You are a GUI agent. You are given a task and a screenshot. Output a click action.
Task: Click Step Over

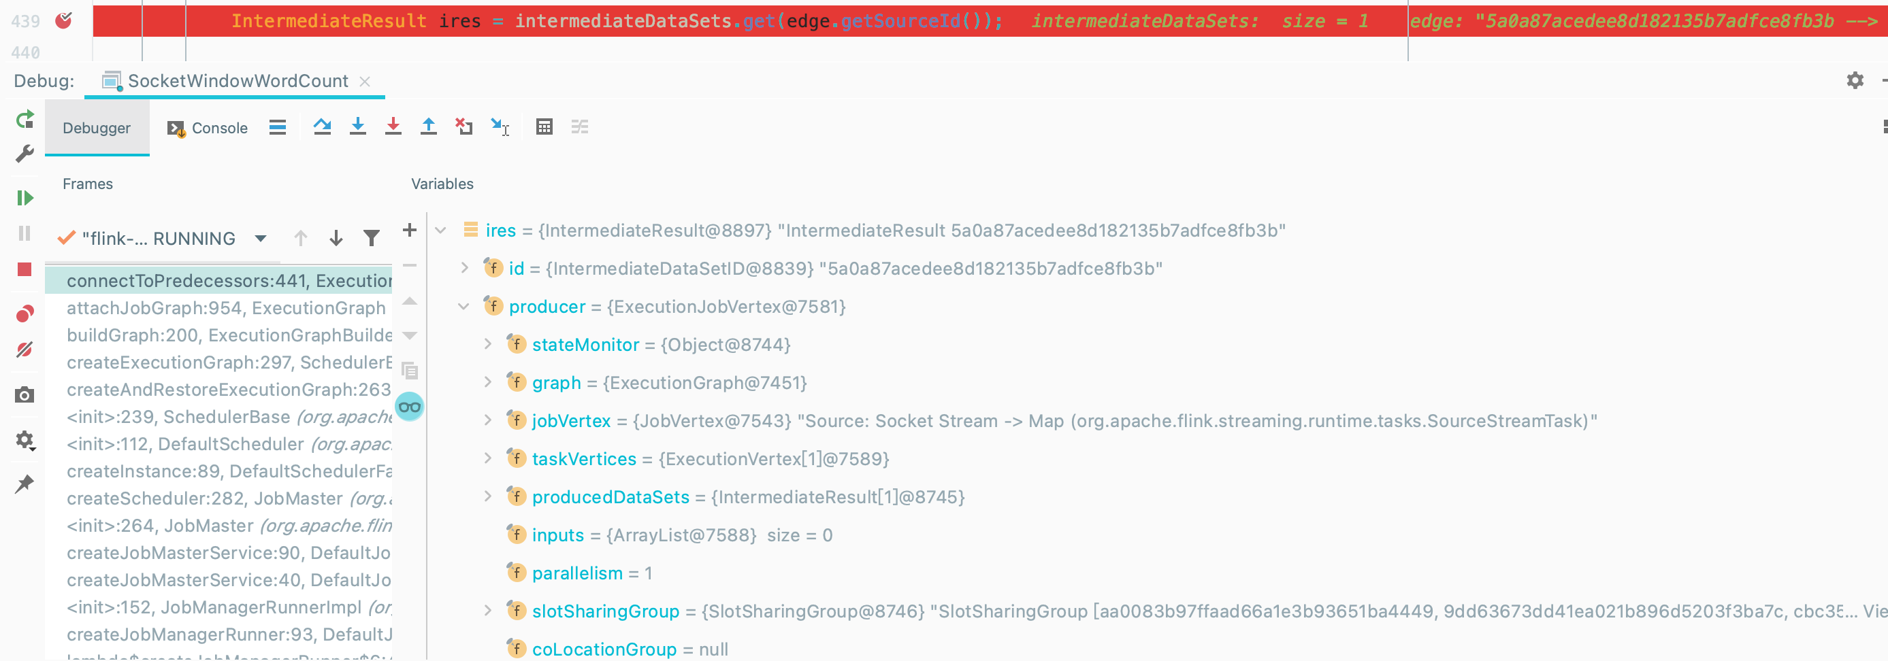[323, 126]
